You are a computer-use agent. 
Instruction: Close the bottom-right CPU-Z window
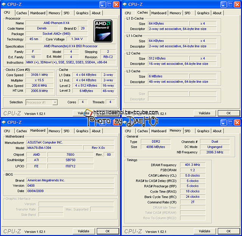click(237, 123)
